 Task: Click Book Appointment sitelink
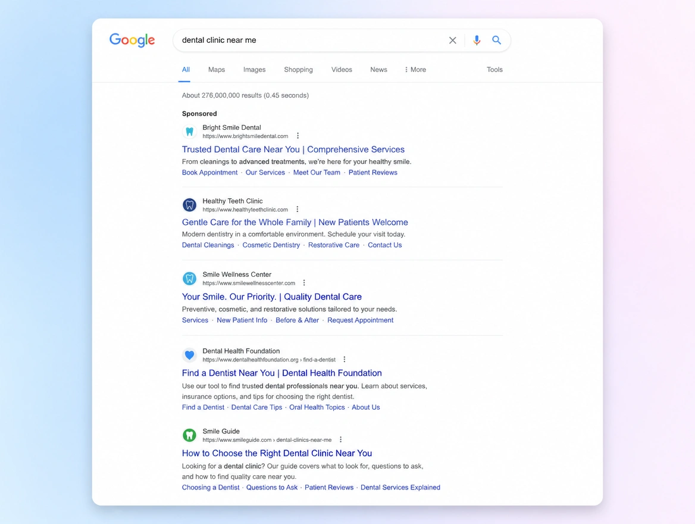[x=209, y=173]
